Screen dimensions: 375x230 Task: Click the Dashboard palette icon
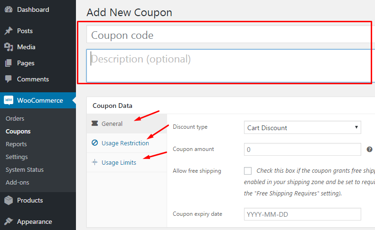(x=9, y=9)
